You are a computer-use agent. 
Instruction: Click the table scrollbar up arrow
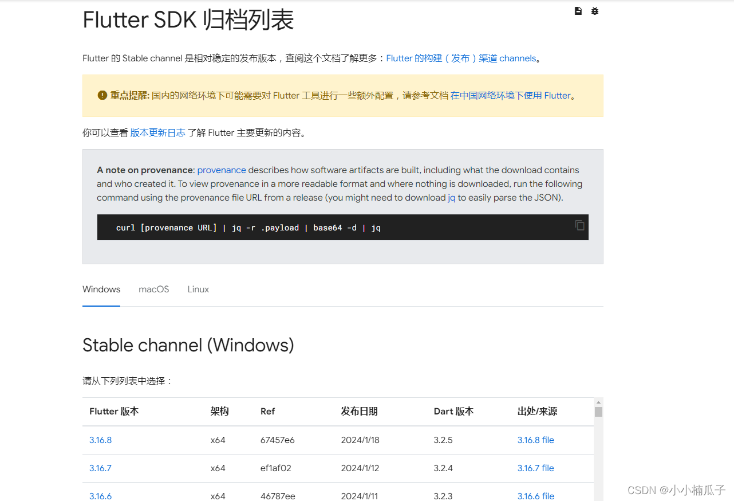(598, 402)
